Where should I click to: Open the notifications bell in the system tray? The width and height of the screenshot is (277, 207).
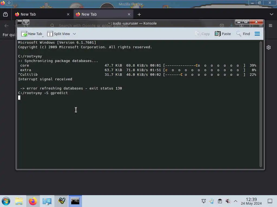point(204,201)
